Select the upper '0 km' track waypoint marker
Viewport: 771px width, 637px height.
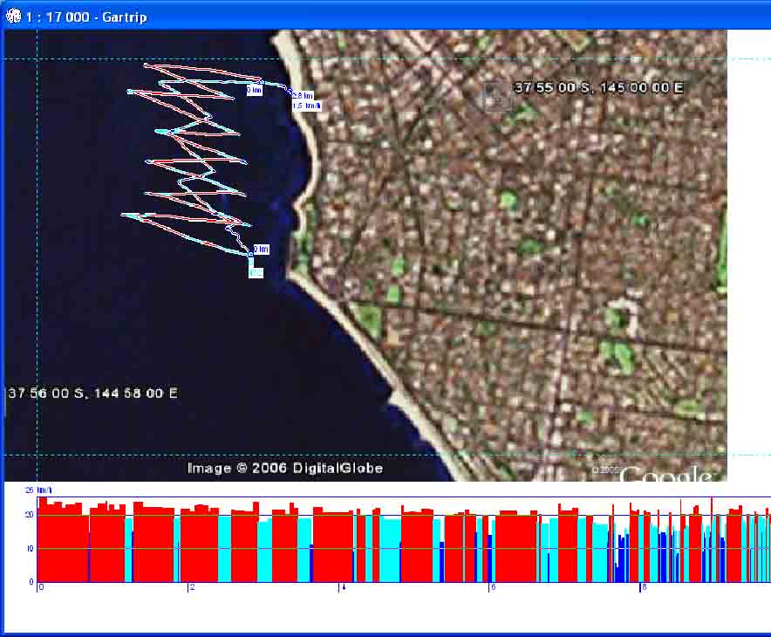coord(254,89)
